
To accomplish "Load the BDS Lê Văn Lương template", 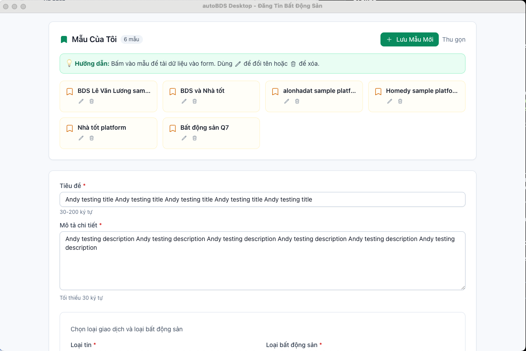I will tap(108, 96).
